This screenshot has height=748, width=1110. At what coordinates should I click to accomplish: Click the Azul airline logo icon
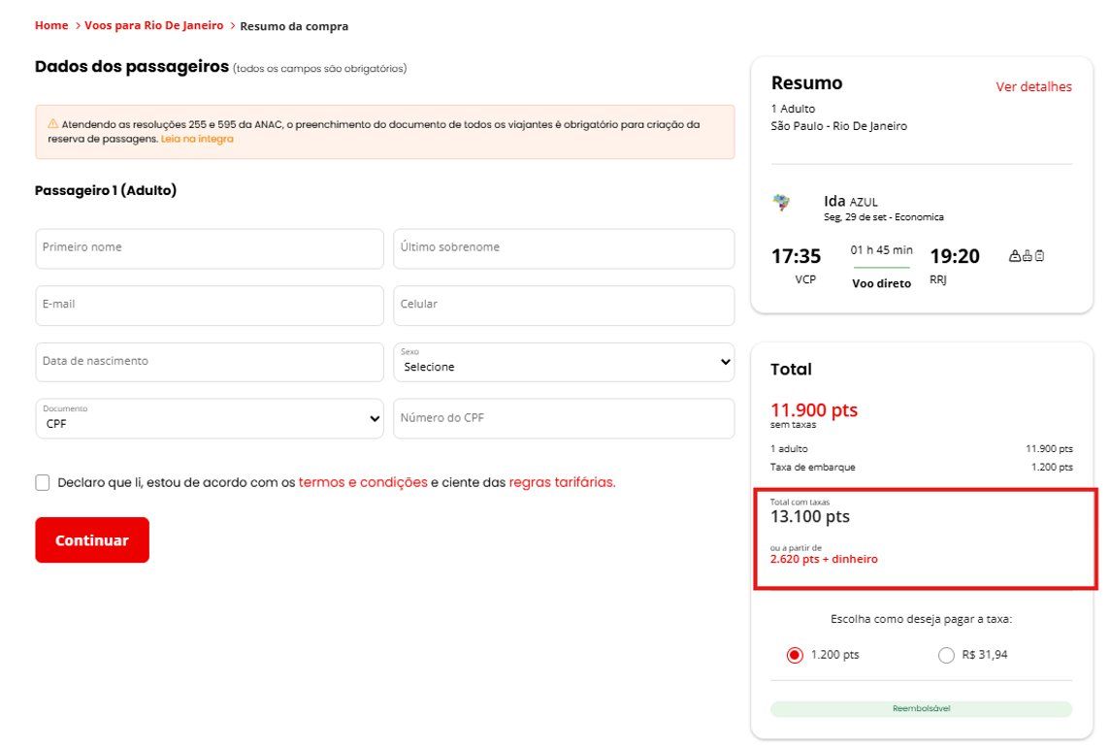pyautogui.click(x=781, y=203)
